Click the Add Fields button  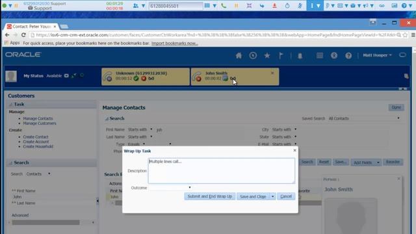363,162
